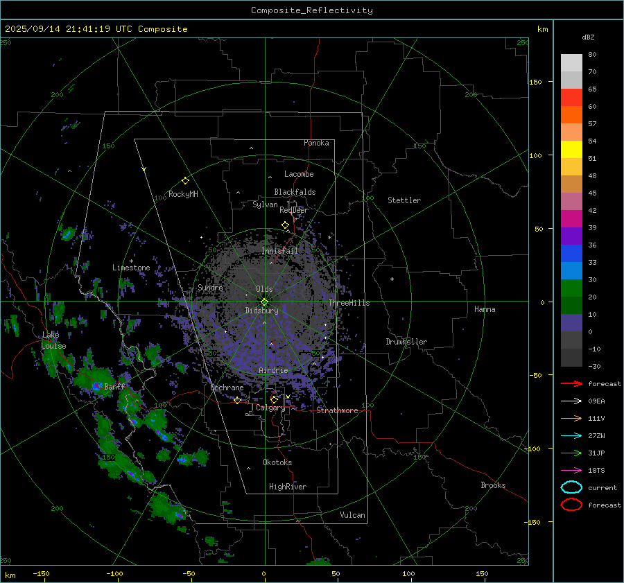
Task: Click the 'Airdrie' map label
Action: (273, 370)
